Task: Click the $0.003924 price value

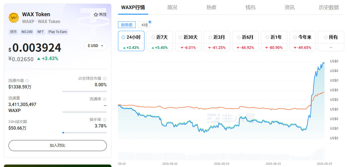Action: [x=35, y=48]
